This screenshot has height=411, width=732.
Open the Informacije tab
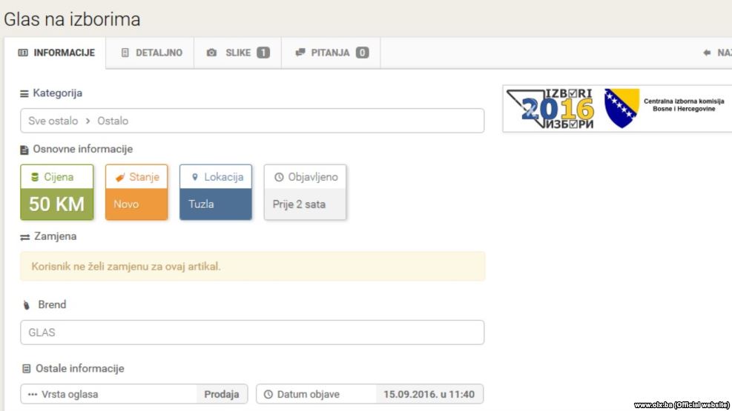[56, 53]
